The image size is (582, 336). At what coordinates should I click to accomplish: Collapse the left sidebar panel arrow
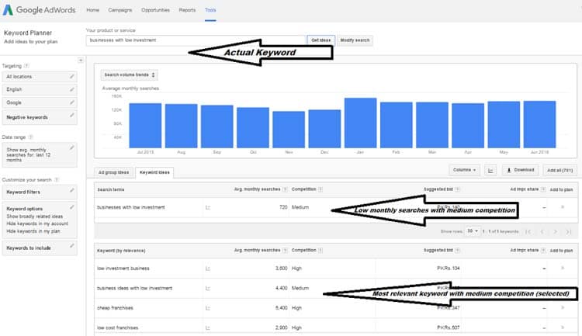coord(81,61)
